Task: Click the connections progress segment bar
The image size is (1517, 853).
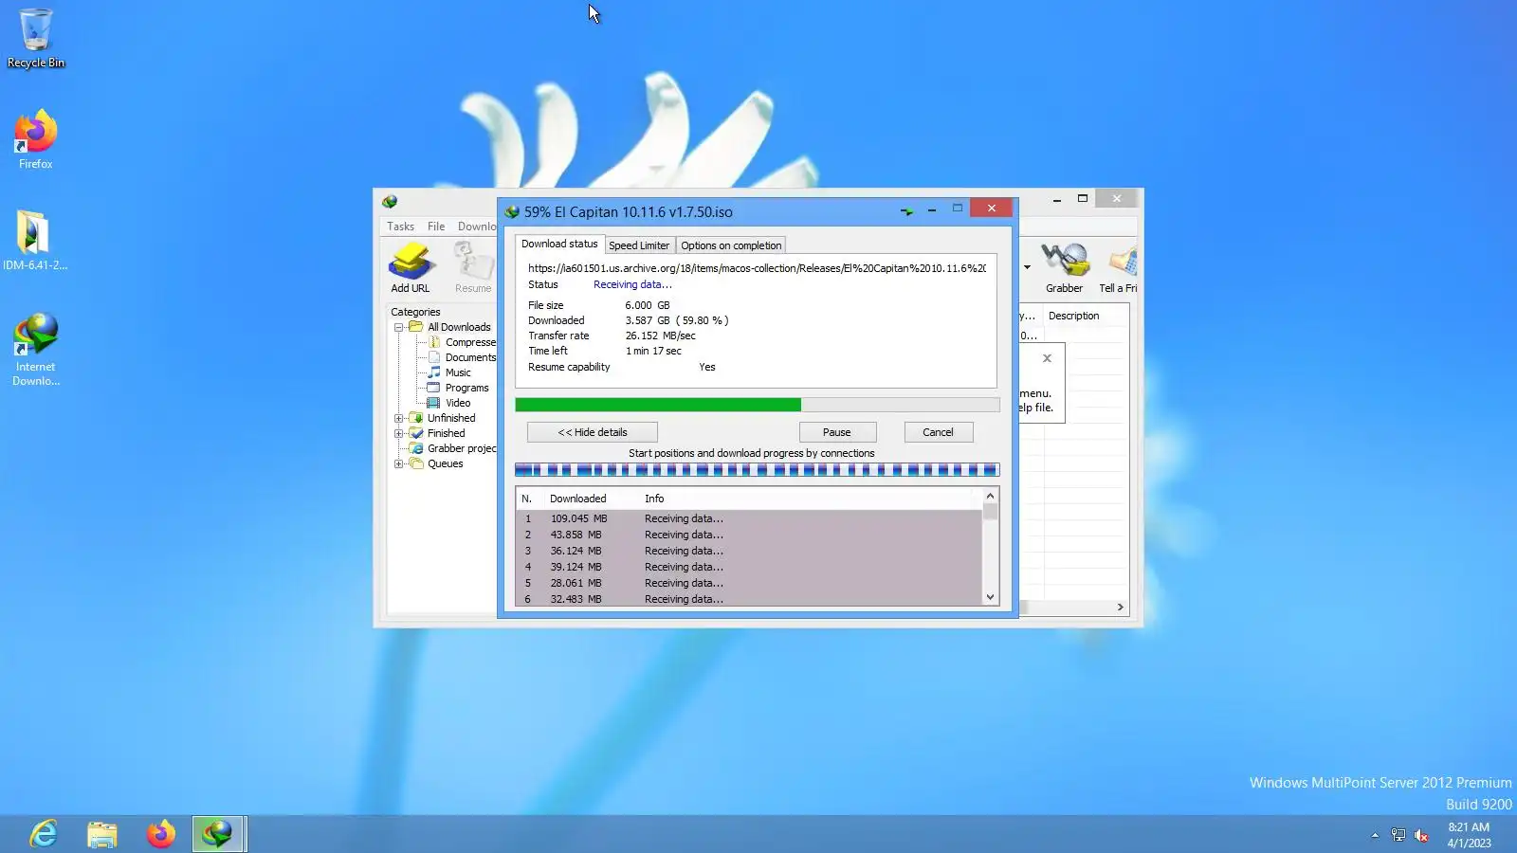Action: (757, 470)
